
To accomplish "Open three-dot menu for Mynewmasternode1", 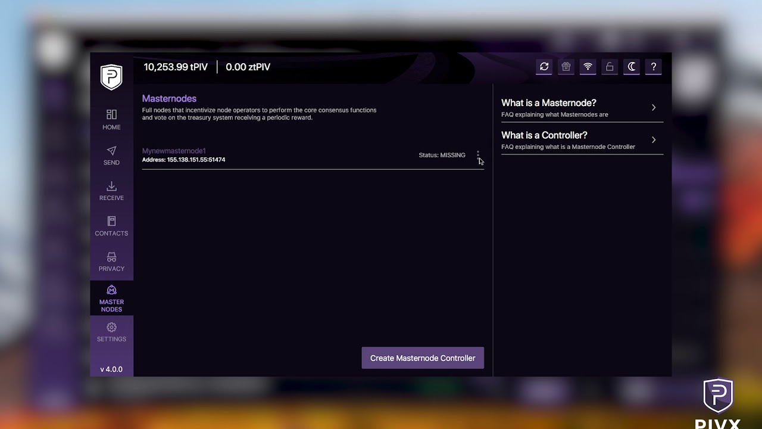I will point(477,155).
